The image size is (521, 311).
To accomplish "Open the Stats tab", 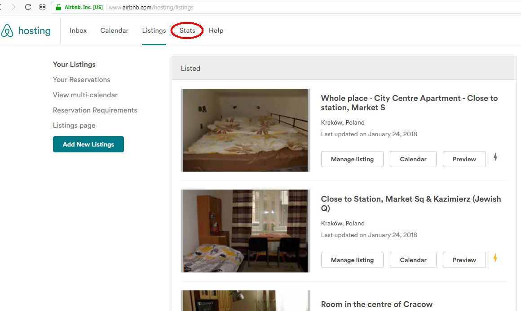I will (x=187, y=30).
